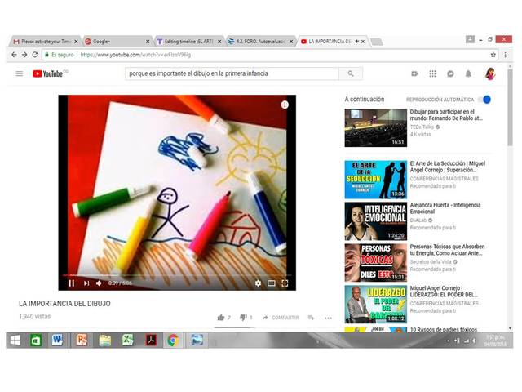Screen dimensions: 522x392
Task: Show the video info card icon
Action: (x=285, y=105)
